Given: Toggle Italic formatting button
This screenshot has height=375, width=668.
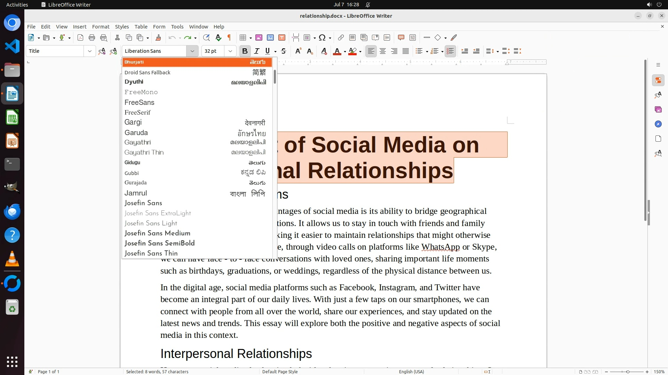Looking at the screenshot, I should click(257, 51).
